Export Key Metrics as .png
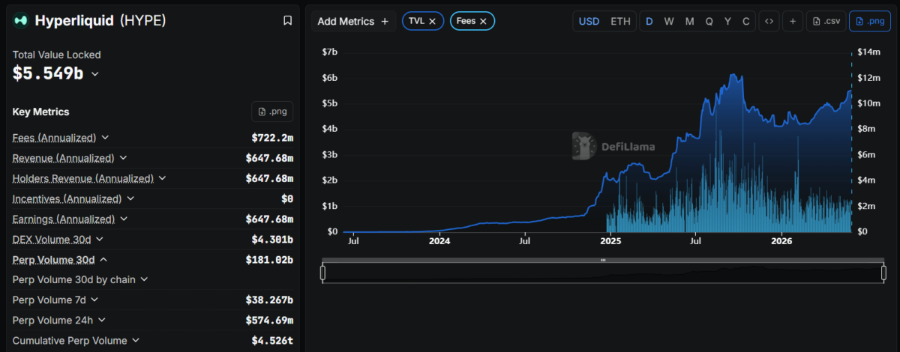Viewport: 900px width, 352px height. point(272,112)
